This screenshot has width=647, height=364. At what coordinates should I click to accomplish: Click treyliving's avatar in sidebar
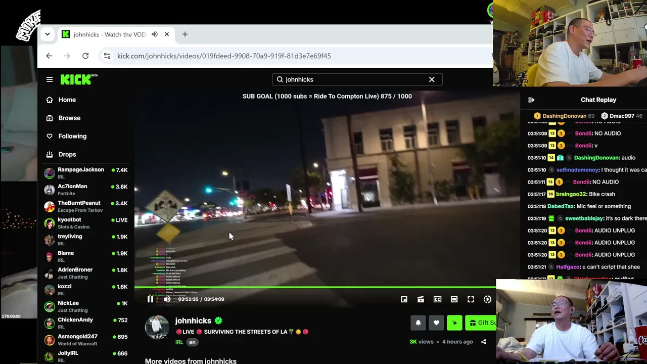click(49, 240)
